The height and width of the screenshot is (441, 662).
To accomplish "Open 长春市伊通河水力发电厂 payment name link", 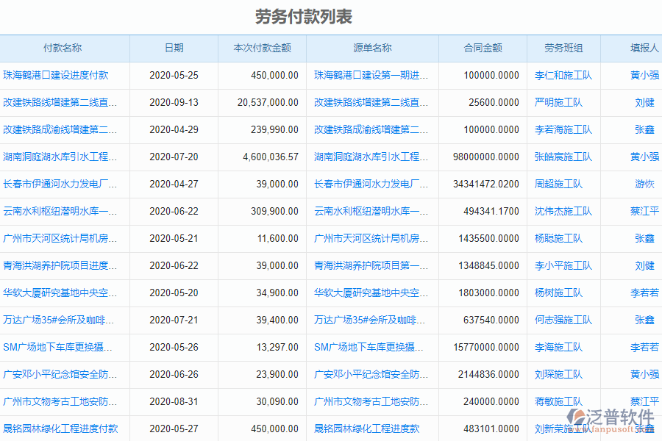I will point(60,184).
